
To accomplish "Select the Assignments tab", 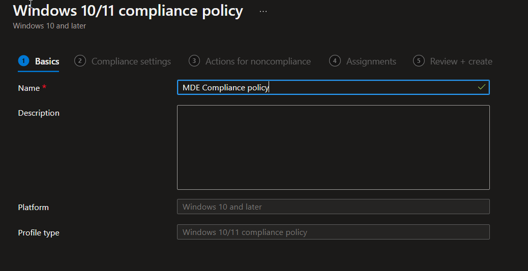I will pyautogui.click(x=371, y=62).
